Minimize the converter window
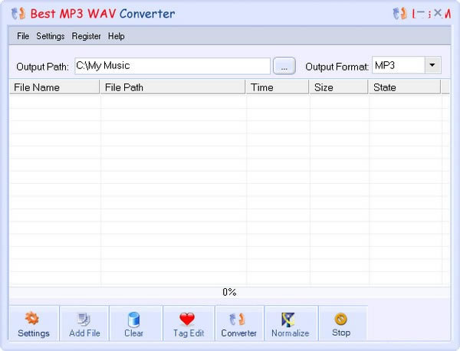Image resolution: width=460 pixels, height=351 pixels. coord(420,13)
